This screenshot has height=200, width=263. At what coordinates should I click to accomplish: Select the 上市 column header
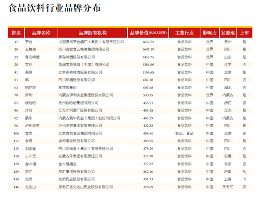click(244, 33)
